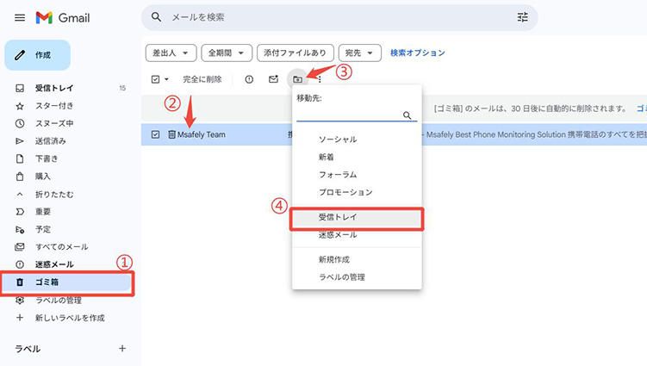The height and width of the screenshot is (366, 647).
Task: Toggle 添付ファイルあり filter chip
Action: coord(295,53)
